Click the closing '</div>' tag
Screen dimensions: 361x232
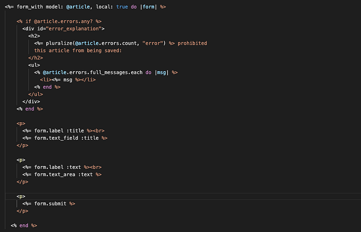[x=31, y=101]
